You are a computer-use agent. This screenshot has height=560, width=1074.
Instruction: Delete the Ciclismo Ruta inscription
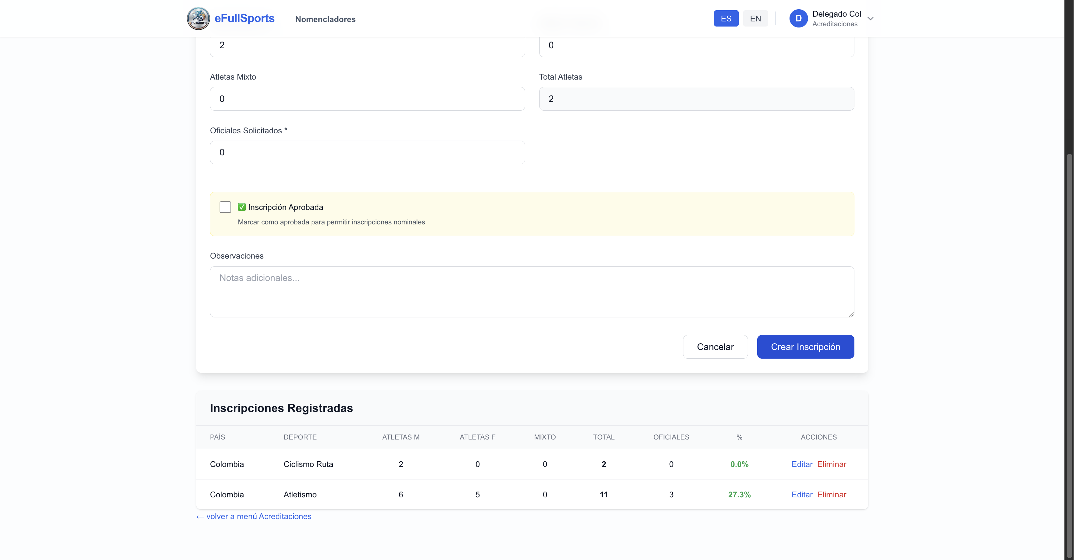(831, 464)
